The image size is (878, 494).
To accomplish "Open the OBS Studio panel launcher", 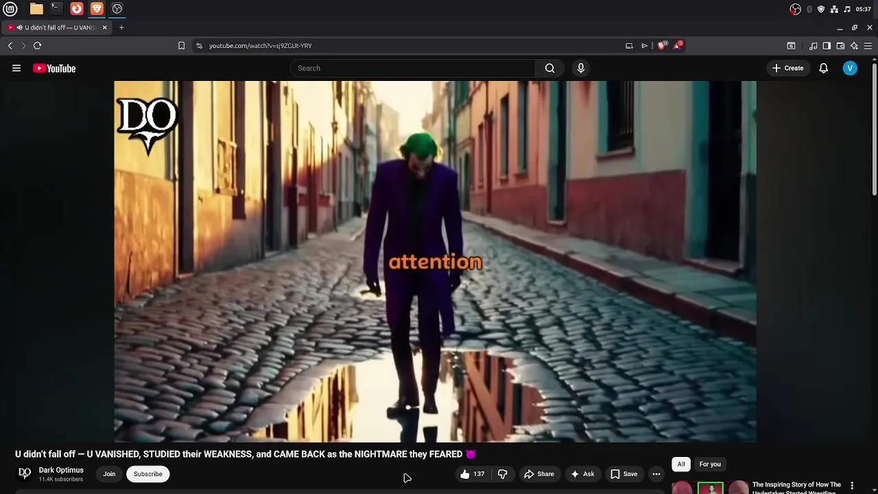I will [x=117, y=9].
